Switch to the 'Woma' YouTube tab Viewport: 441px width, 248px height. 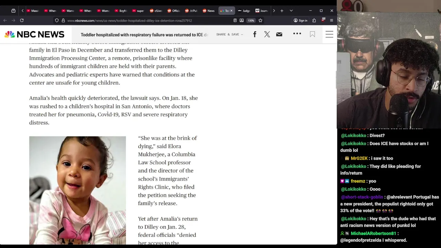[x=103, y=11]
